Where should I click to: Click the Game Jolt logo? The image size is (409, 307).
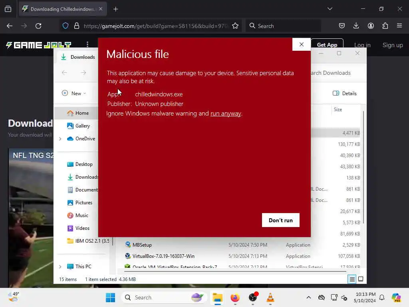39,45
